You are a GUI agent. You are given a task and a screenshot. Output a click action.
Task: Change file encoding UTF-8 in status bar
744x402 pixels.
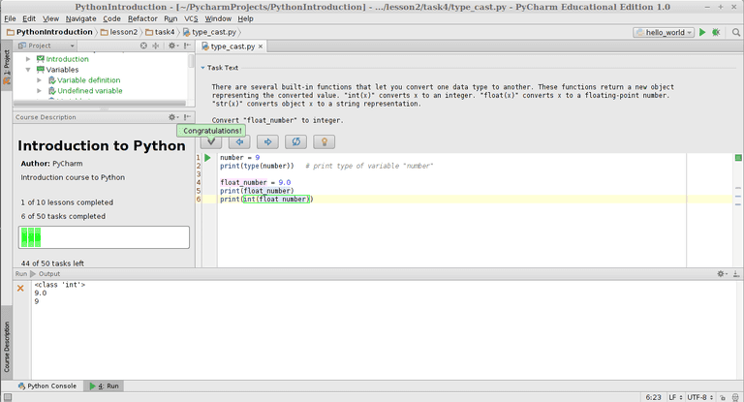(699, 397)
